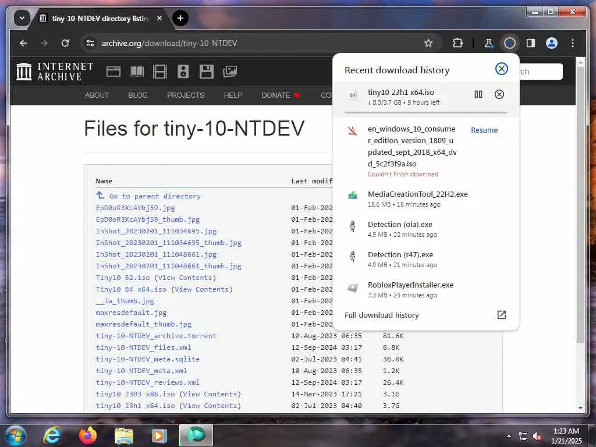The image size is (596, 447).
Task: Open the Software floppy disk icon
Action: tap(207, 72)
